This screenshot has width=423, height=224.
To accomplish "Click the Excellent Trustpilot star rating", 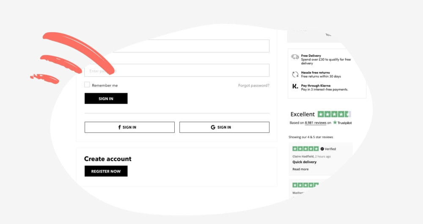I will pos(334,114).
